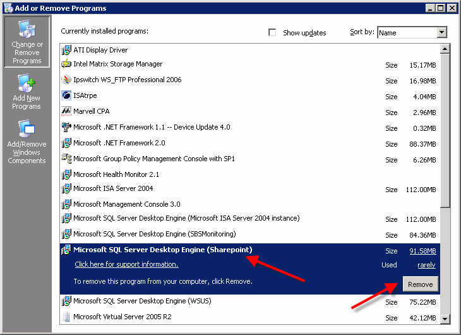Click the Microsoft ISA Server 2004 icon
Image resolution: width=461 pixels, height=335 pixels.
pyautogui.click(x=66, y=188)
